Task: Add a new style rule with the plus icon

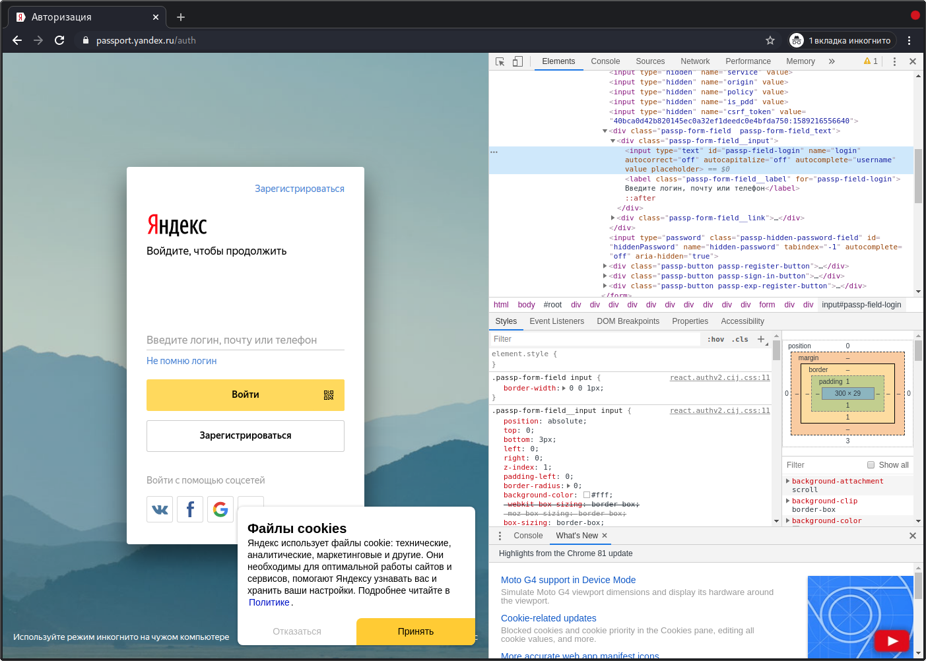Action: pos(761,339)
